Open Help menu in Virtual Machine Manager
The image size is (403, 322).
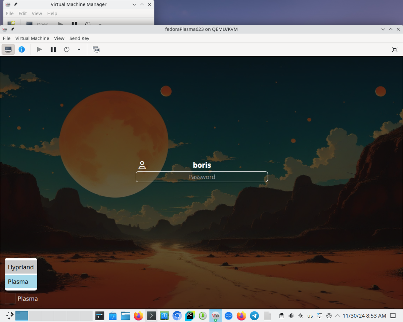[x=52, y=13]
